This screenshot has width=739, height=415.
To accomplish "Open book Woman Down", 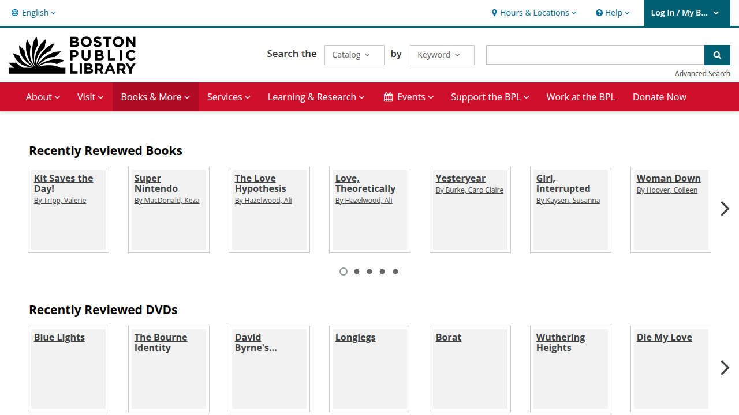I will (x=669, y=178).
